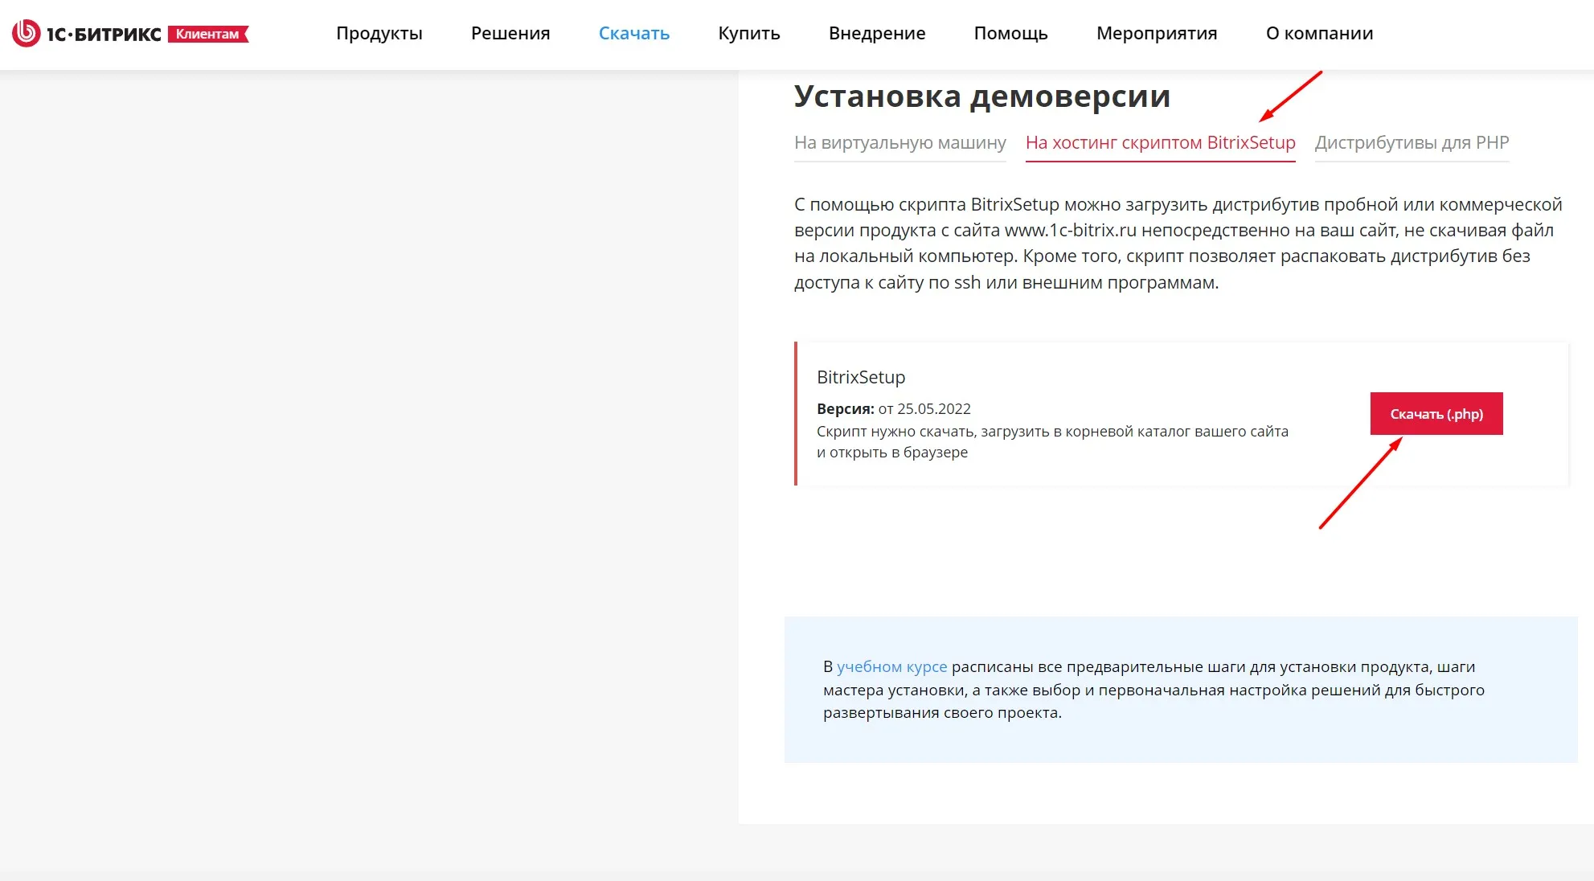1594x881 pixels.
Task: Open the Помощь menu
Action: 1011,33
